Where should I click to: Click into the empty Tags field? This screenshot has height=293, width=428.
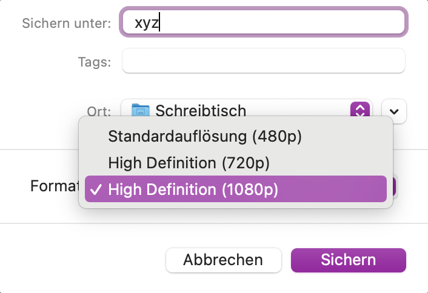263,61
